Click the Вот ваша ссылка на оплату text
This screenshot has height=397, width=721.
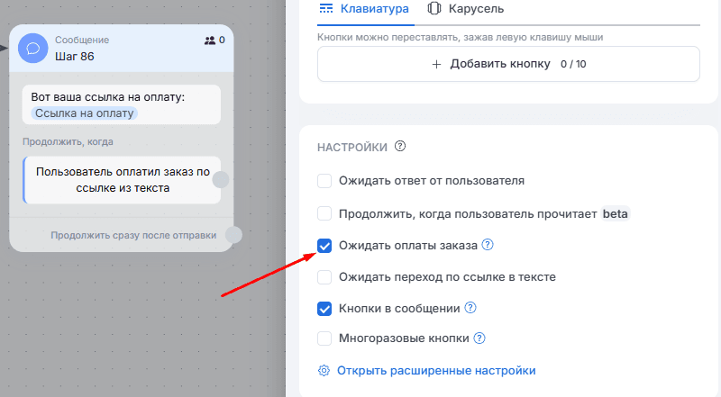pyautogui.click(x=107, y=97)
